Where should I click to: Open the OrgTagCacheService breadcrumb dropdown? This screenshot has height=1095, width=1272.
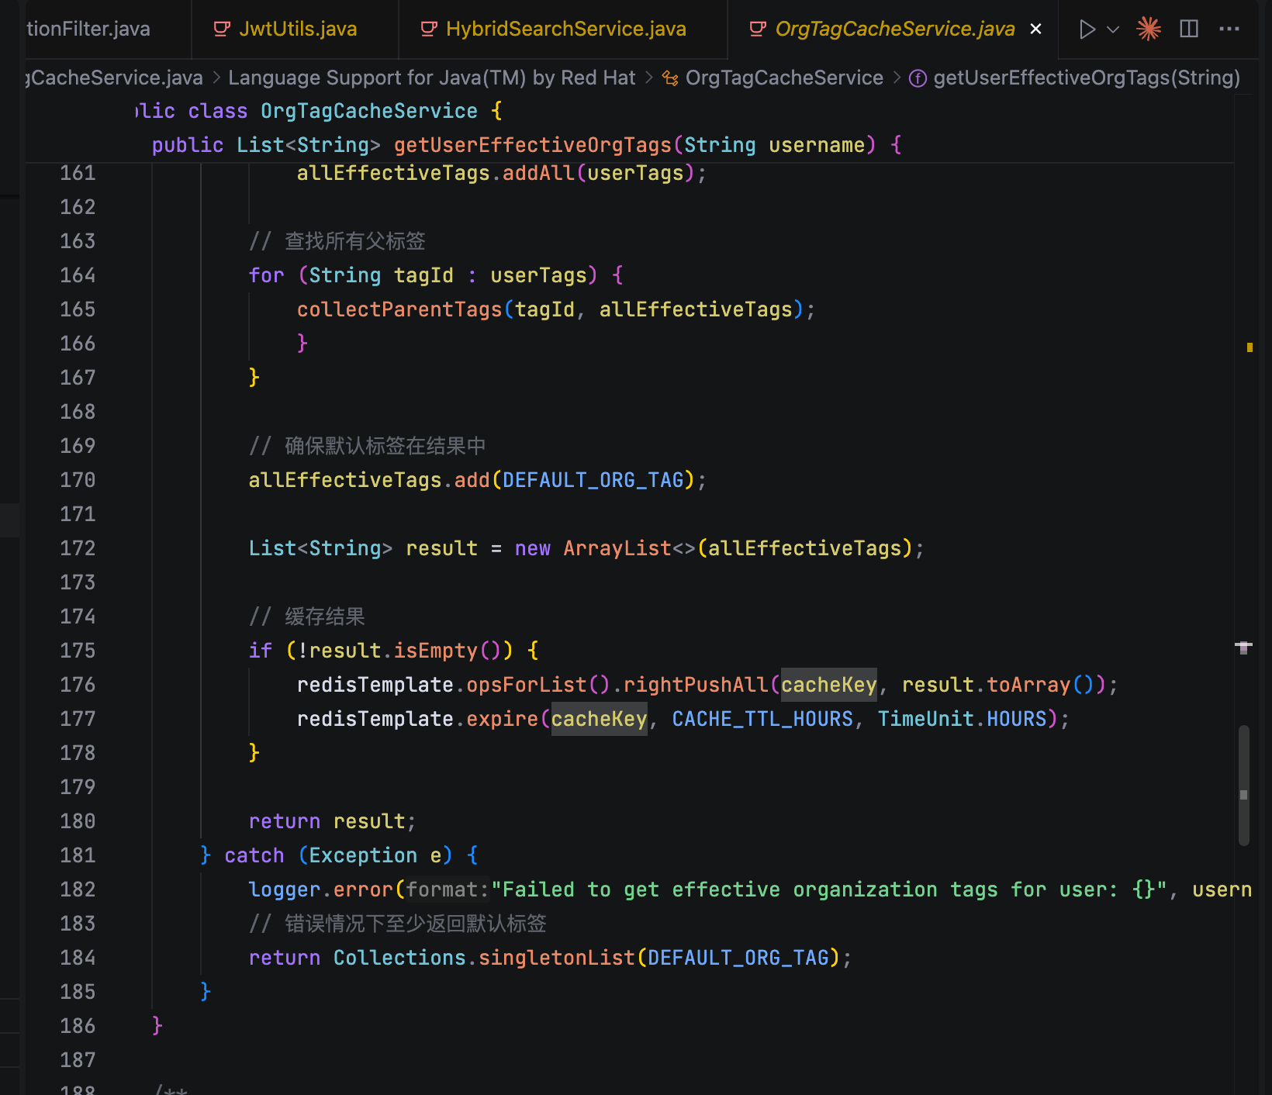pyautogui.click(x=783, y=78)
